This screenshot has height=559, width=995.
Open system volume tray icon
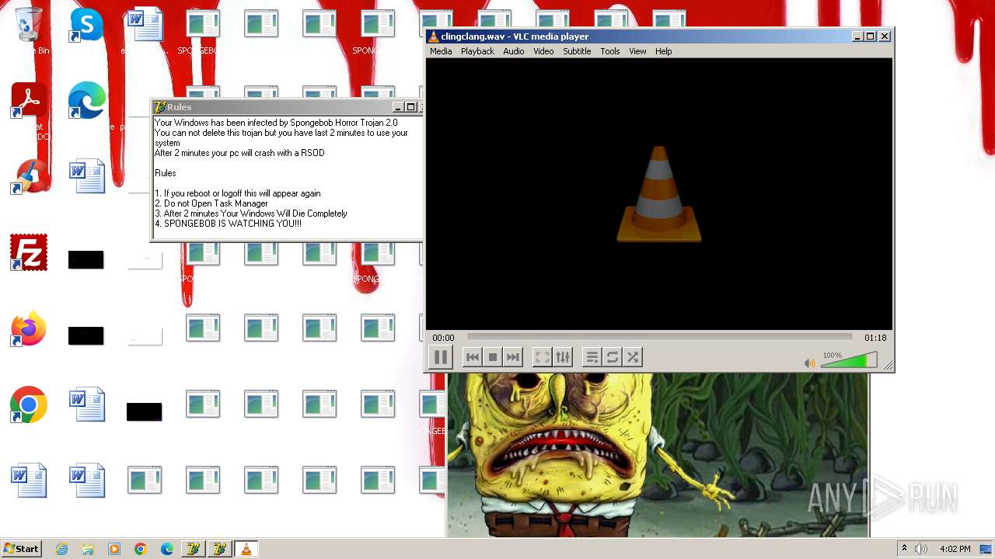click(x=921, y=549)
